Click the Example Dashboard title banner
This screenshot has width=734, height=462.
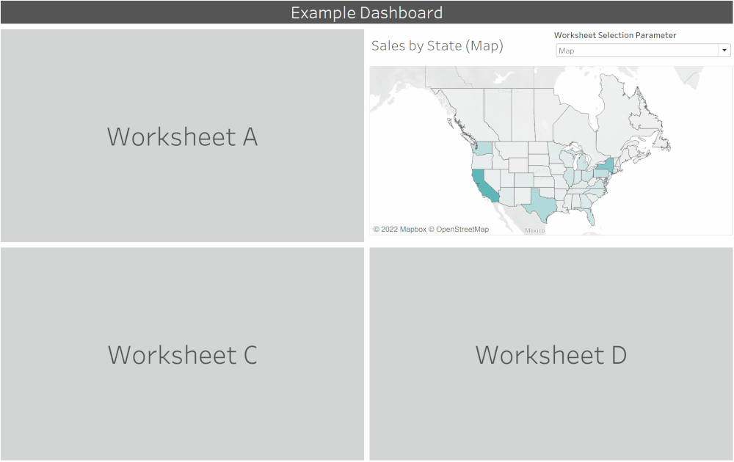367,12
